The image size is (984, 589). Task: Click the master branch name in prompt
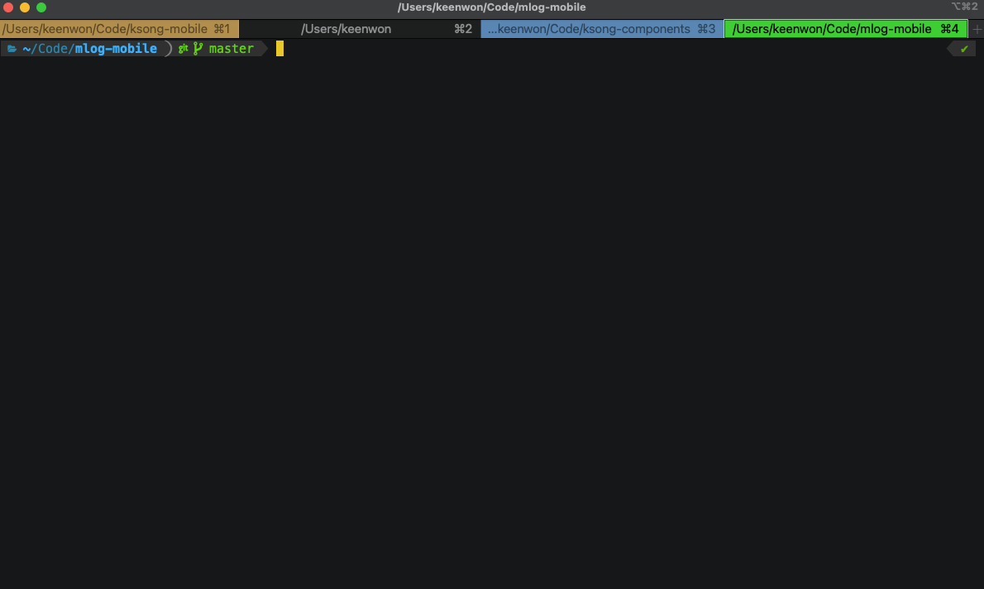tap(232, 49)
